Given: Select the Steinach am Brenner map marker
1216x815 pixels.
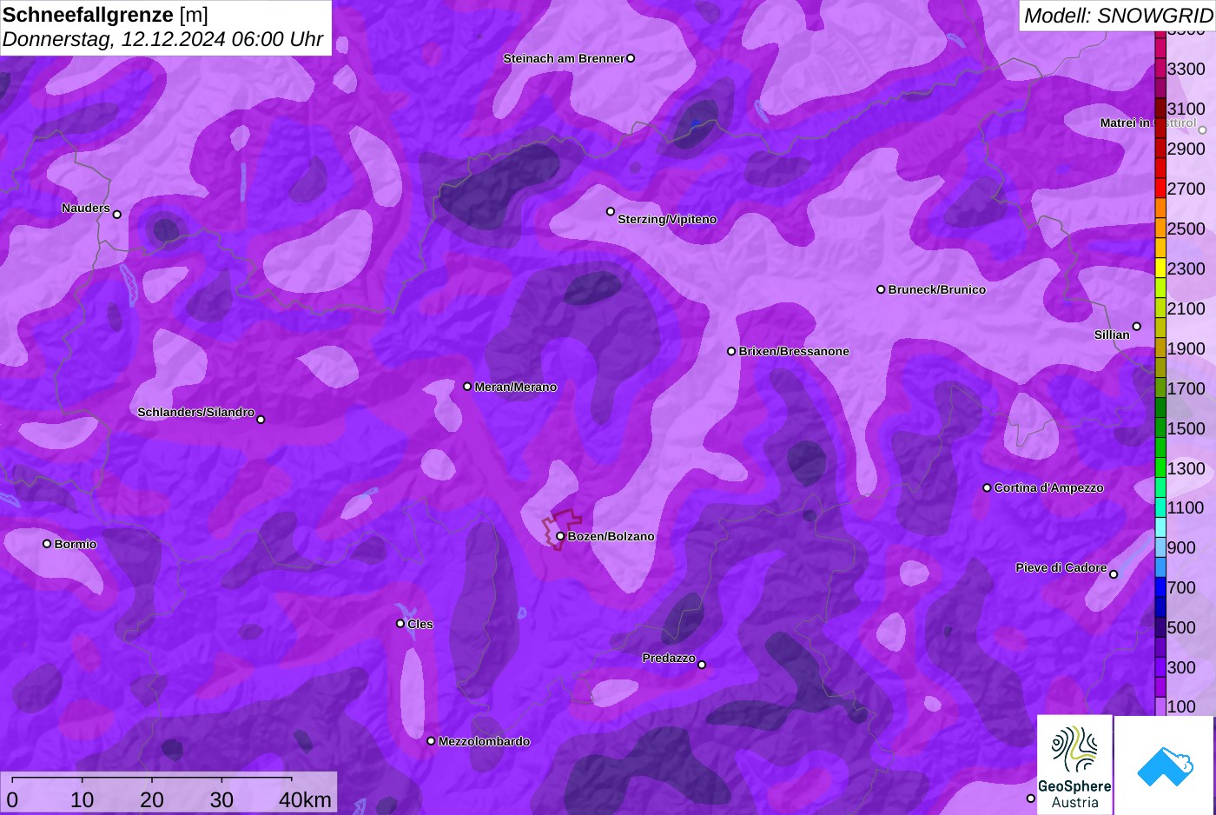Looking at the screenshot, I should pos(631,58).
